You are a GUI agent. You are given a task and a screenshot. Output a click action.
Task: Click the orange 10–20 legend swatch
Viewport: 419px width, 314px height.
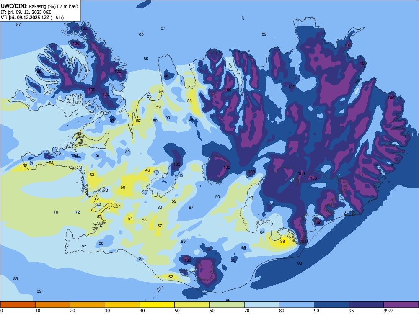tap(53, 305)
